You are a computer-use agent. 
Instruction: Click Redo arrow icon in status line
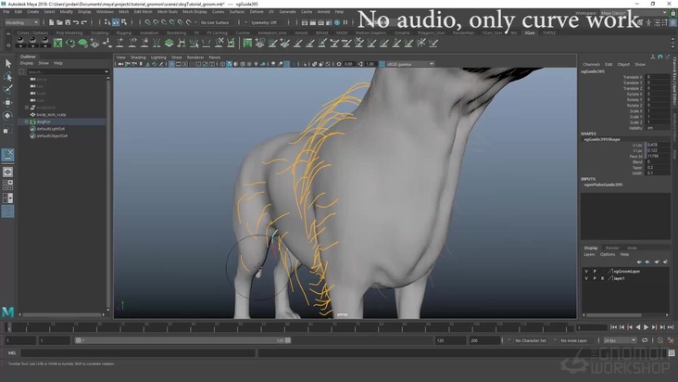[x=84, y=22]
